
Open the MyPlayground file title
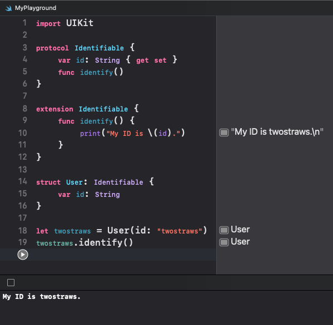tap(36, 8)
